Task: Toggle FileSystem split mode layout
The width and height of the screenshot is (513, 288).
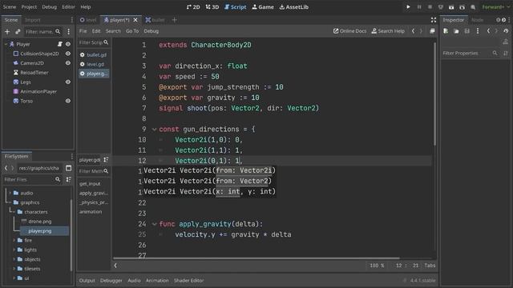Action: [68, 168]
